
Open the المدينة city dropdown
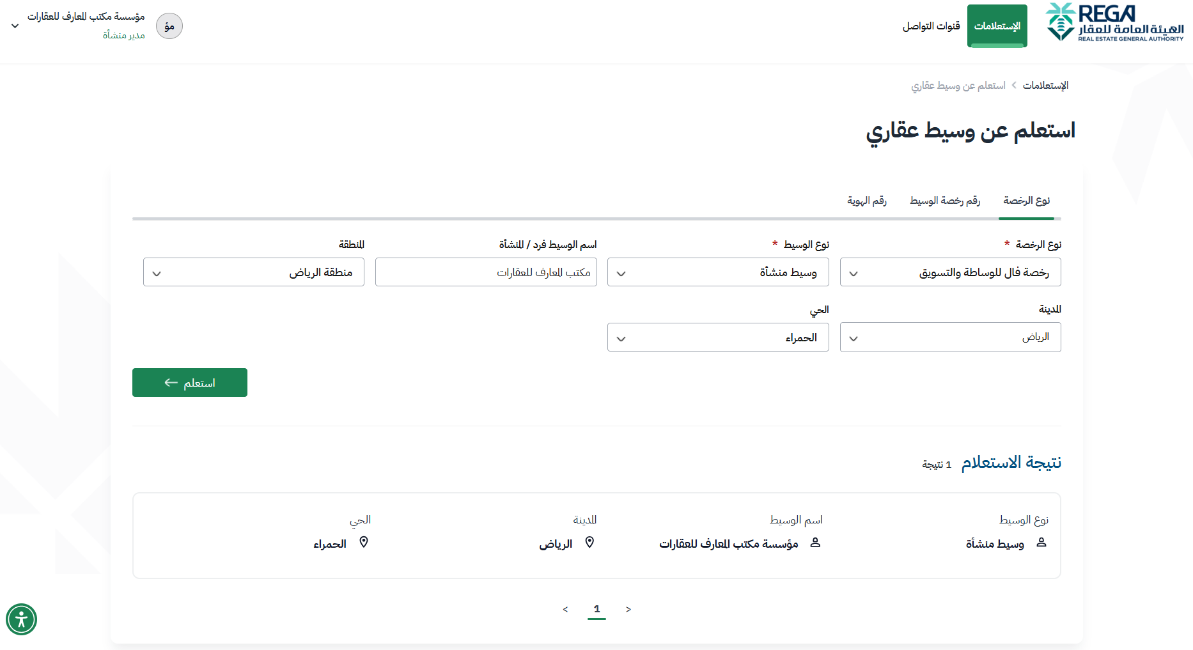(950, 337)
